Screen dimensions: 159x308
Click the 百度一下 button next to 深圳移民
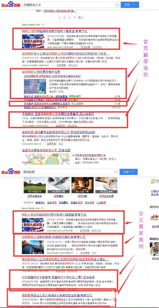pyautogui.click(x=129, y=172)
